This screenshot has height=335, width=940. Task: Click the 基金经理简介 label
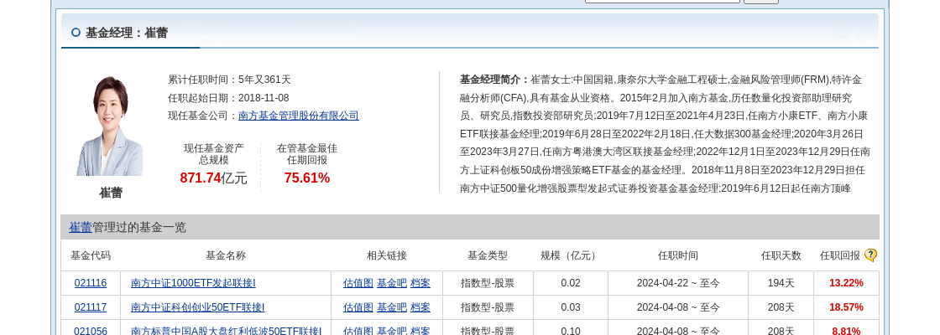pos(495,80)
